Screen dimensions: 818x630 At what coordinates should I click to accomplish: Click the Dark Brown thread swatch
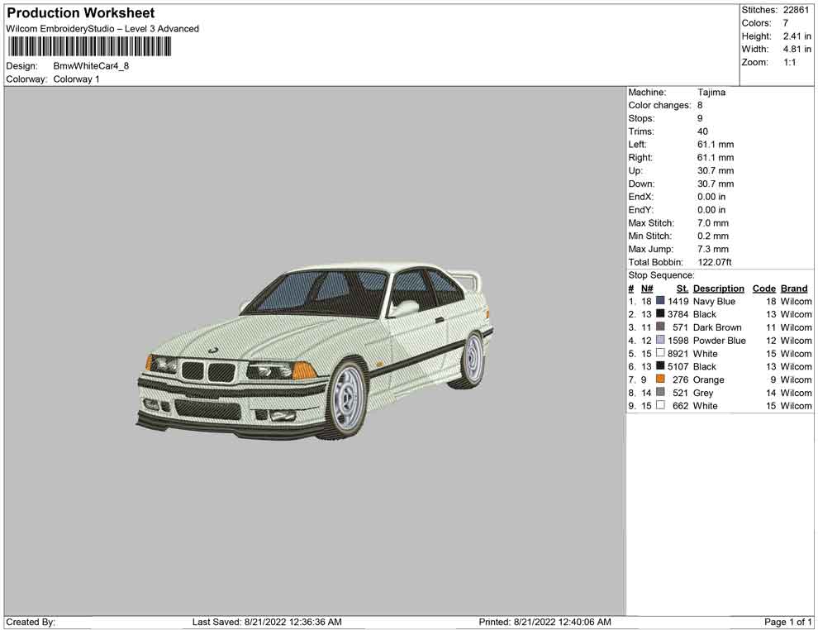(660, 327)
